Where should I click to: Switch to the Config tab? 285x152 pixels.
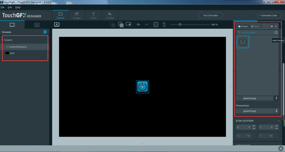tap(110, 15)
